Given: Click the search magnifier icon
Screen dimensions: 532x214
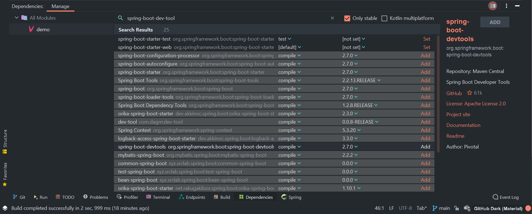Looking at the screenshot, I should (x=120, y=18).
